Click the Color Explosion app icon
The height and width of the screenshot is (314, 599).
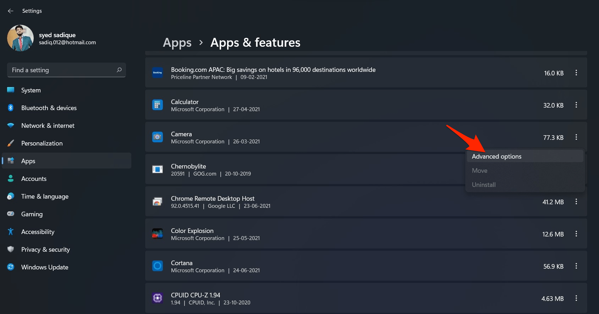(x=158, y=234)
